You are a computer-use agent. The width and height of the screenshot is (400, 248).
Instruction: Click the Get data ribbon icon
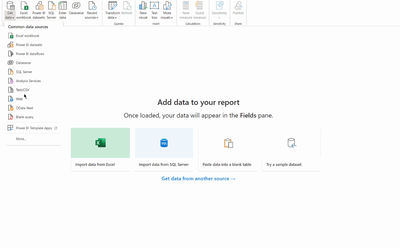[10, 6]
